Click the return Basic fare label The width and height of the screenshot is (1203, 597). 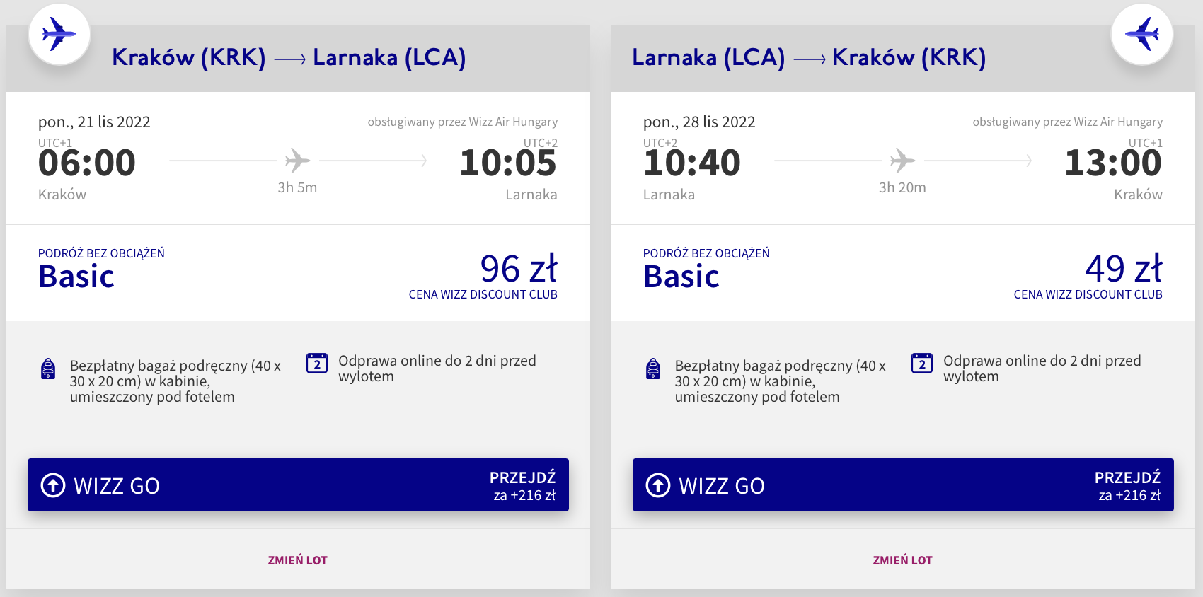coord(681,277)
